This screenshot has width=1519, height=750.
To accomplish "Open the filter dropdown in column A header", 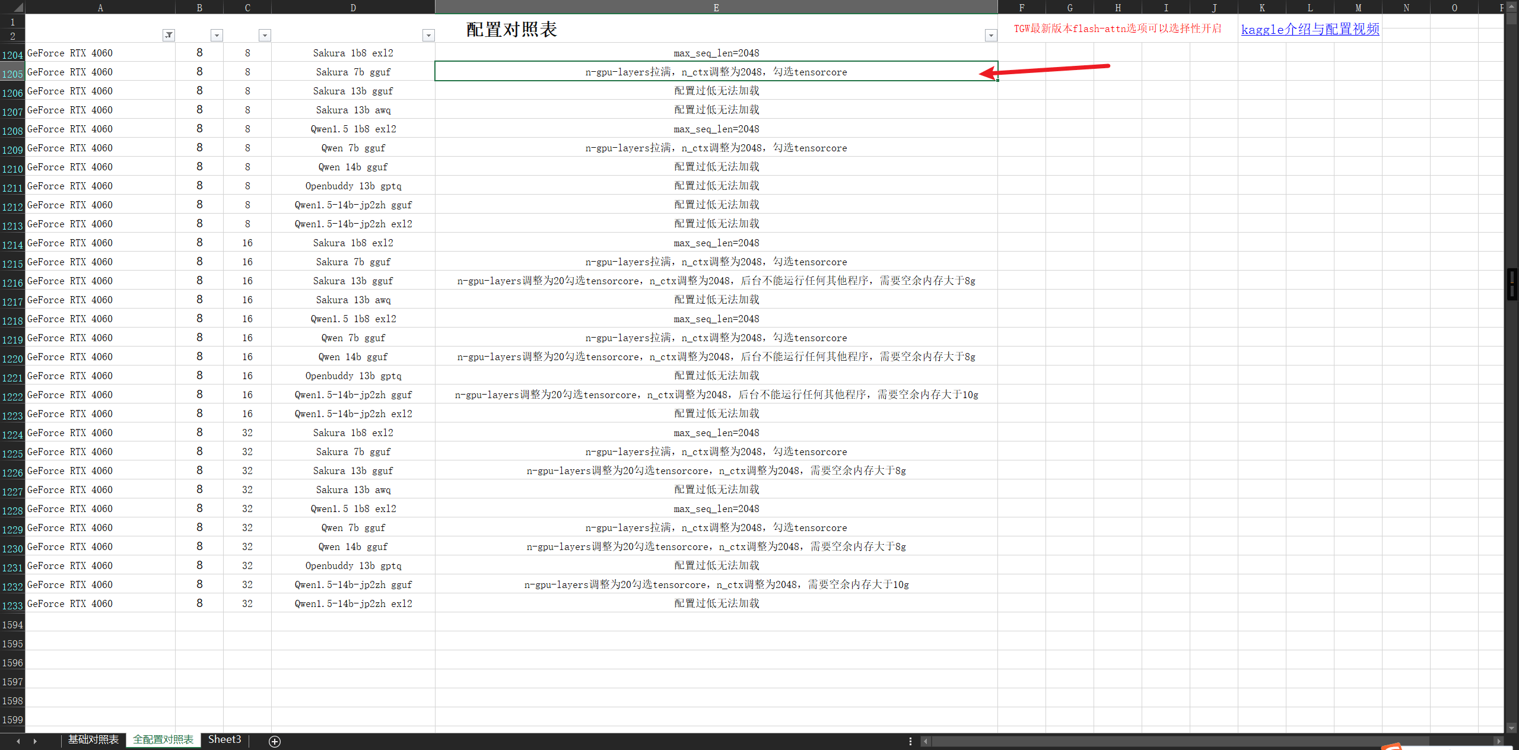I will click(169, 35).
